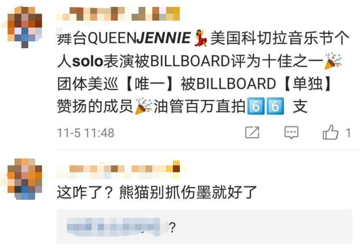Tap the first keycap 6 emoji

click(x=256, y=106)
